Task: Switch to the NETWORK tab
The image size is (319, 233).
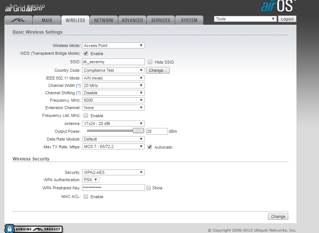Action: [104, 20]
